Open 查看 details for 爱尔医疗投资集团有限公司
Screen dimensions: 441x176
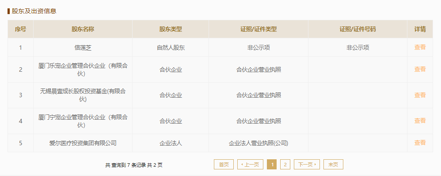[420, 143]
